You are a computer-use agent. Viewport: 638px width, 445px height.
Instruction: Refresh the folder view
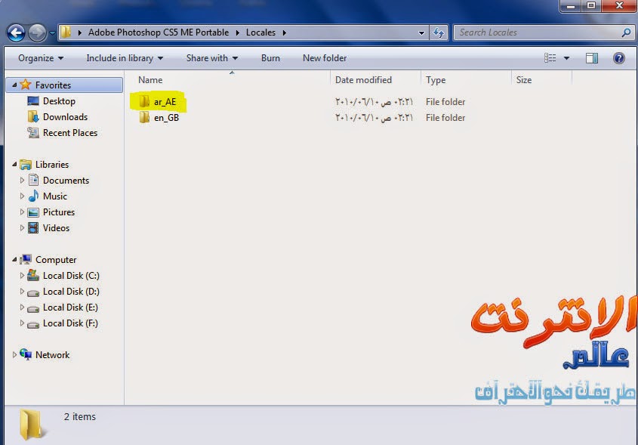(x=439, y=32)
